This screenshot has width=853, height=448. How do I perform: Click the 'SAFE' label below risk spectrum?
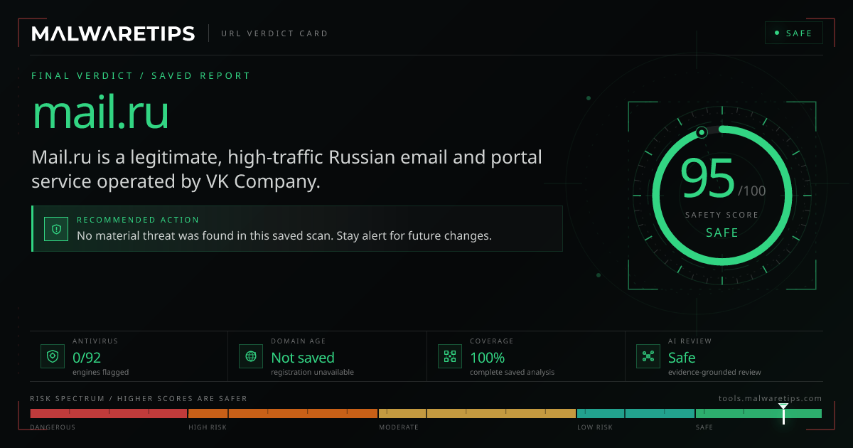click(x=704, y=427)
